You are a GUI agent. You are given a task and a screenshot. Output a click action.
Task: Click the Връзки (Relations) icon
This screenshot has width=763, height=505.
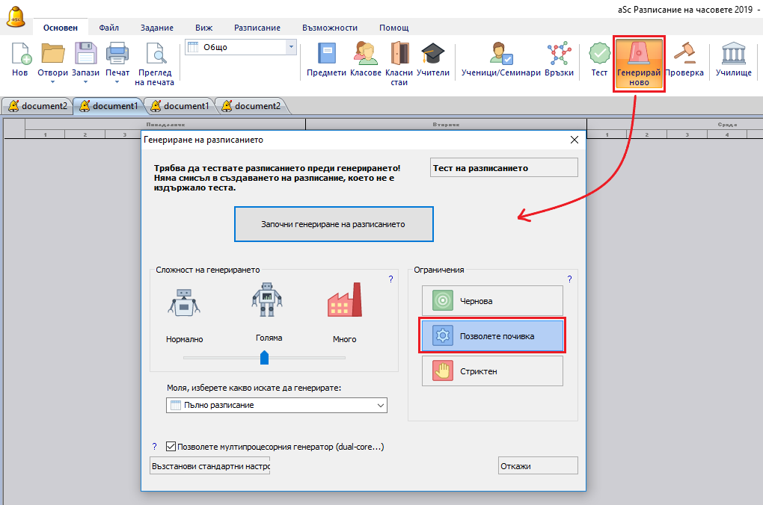pos(559,55)
